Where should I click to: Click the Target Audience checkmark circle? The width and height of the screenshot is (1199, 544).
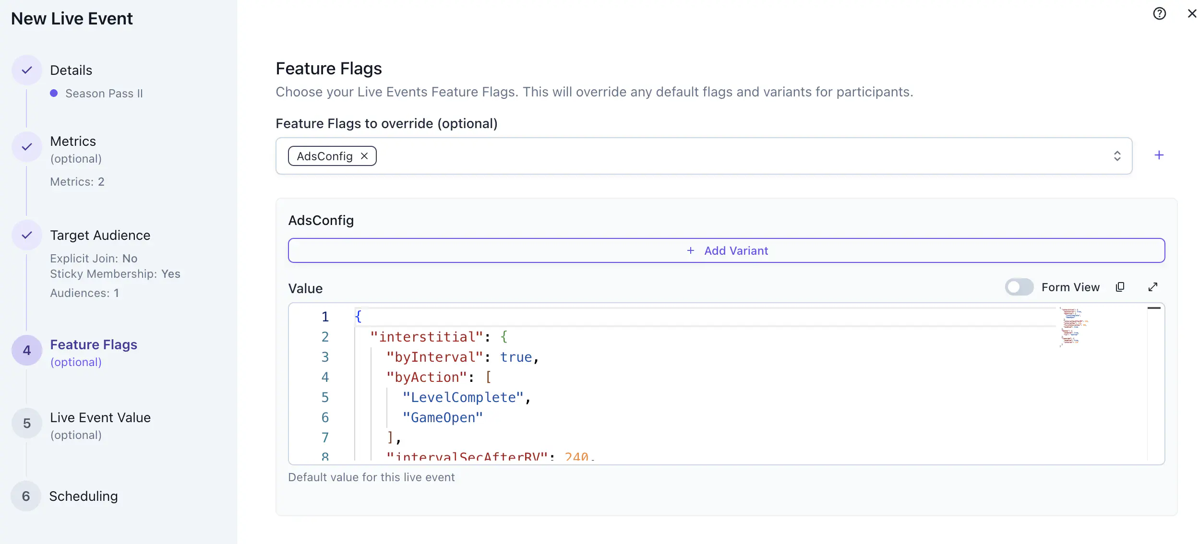tap(26, 235)
